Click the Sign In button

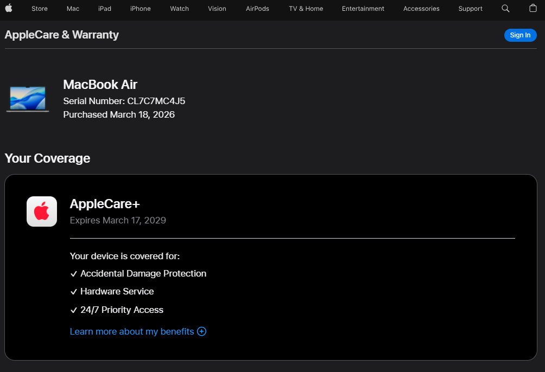click(521, 35)
